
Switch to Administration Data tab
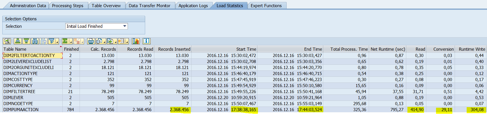pos(28,6)
